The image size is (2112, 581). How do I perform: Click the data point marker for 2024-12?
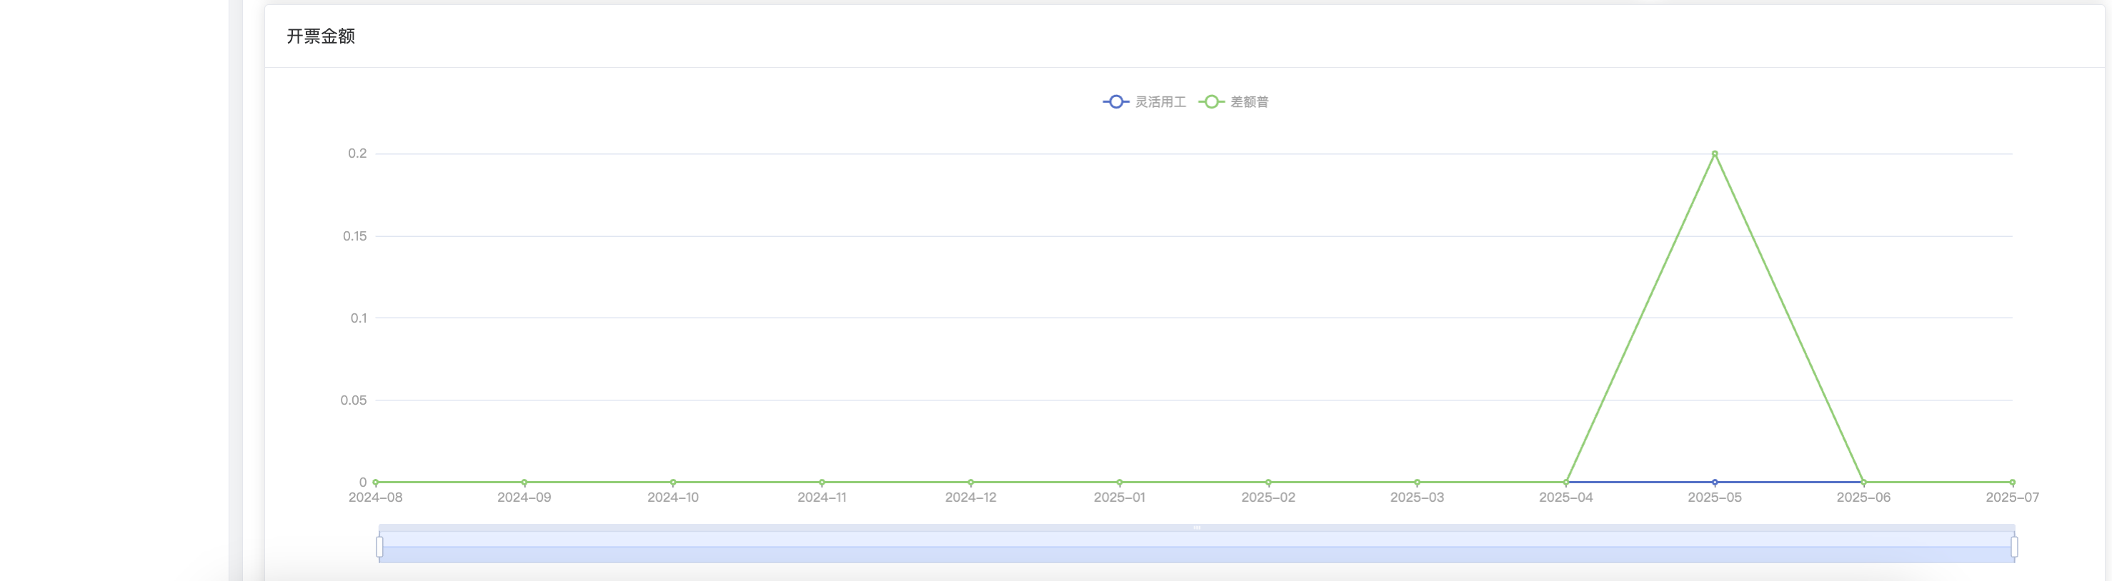(971, 483)
